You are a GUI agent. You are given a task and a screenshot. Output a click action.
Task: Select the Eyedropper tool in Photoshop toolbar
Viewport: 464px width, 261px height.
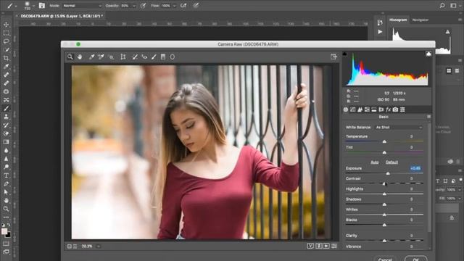point(6,66)
